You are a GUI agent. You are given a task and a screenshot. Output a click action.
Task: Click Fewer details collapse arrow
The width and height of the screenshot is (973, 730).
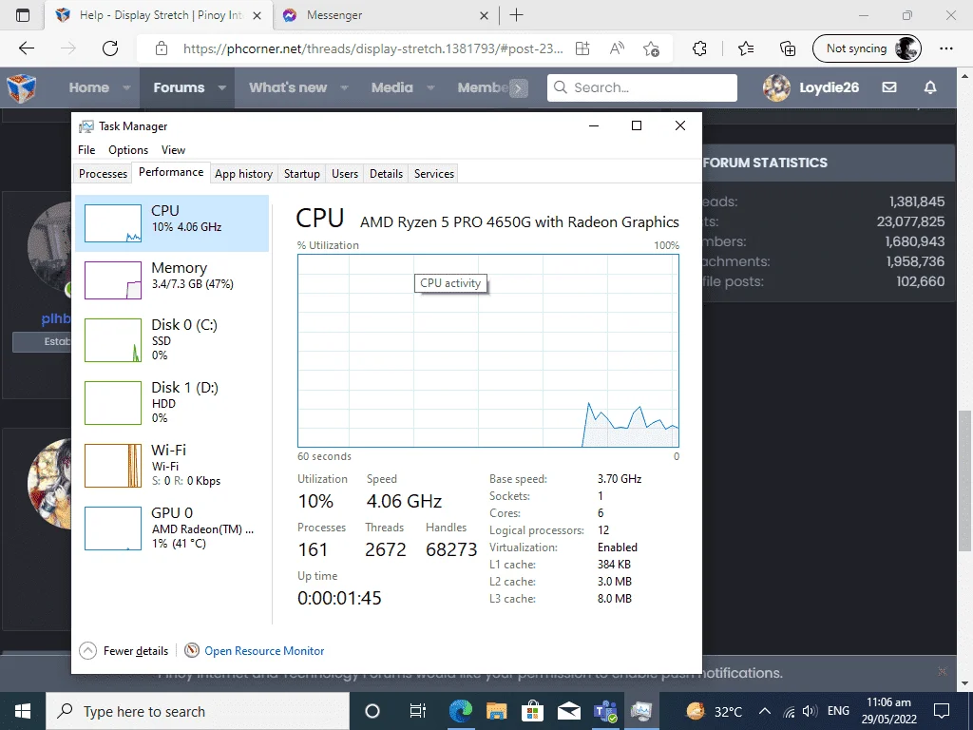click(88, 650)
